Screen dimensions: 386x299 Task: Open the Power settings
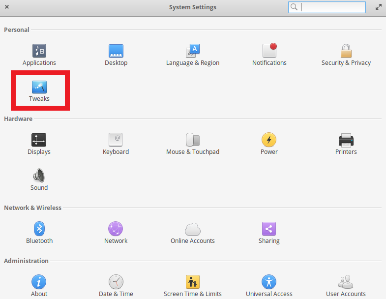point(269,144)
